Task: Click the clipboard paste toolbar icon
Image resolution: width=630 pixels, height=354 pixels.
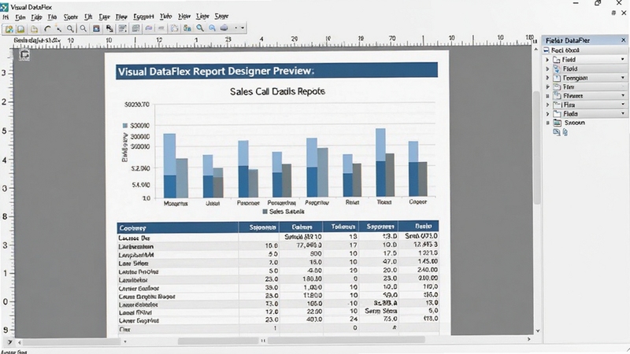Action: tap(174, 28)
